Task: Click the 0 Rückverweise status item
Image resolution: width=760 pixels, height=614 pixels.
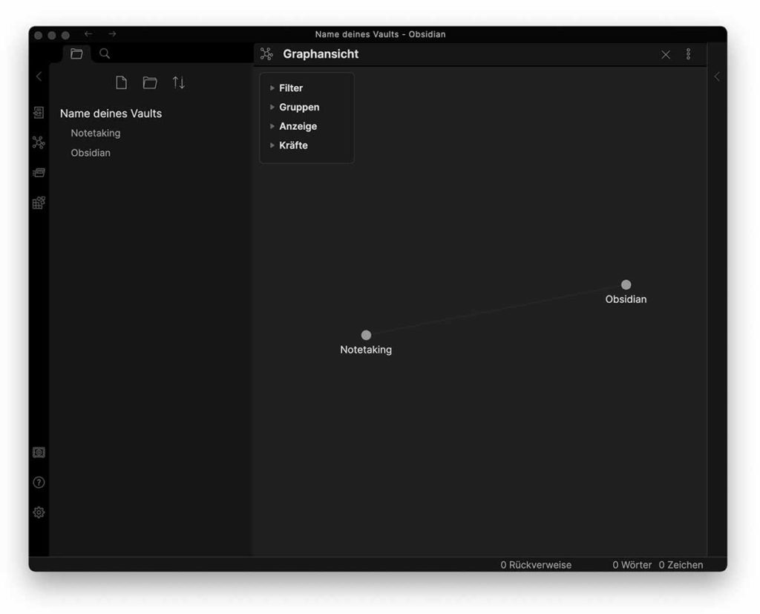Action: tap(536, 565)
